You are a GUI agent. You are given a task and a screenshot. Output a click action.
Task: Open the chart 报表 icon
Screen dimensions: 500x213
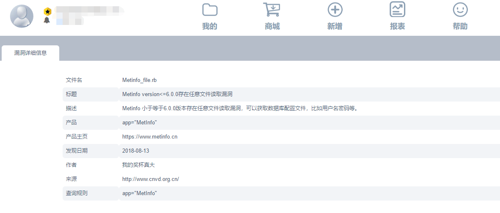[x=397, y=10]
